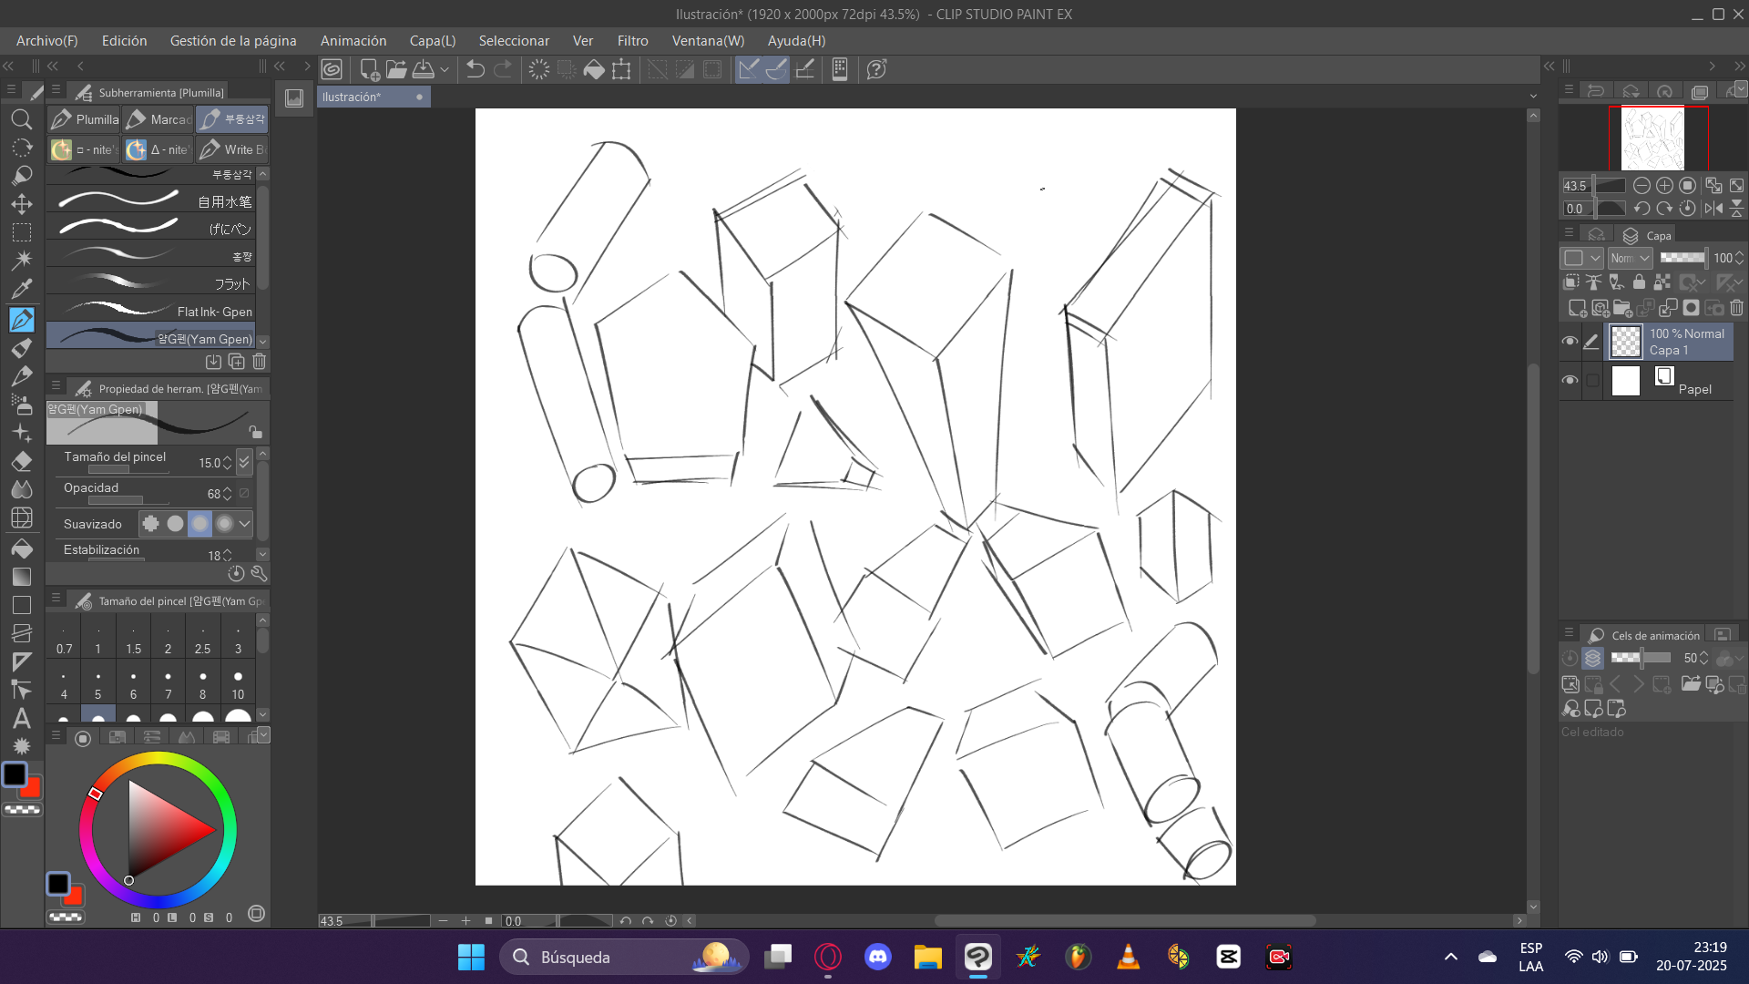Select the Marcador sub tool group

[x=159, y=119]
